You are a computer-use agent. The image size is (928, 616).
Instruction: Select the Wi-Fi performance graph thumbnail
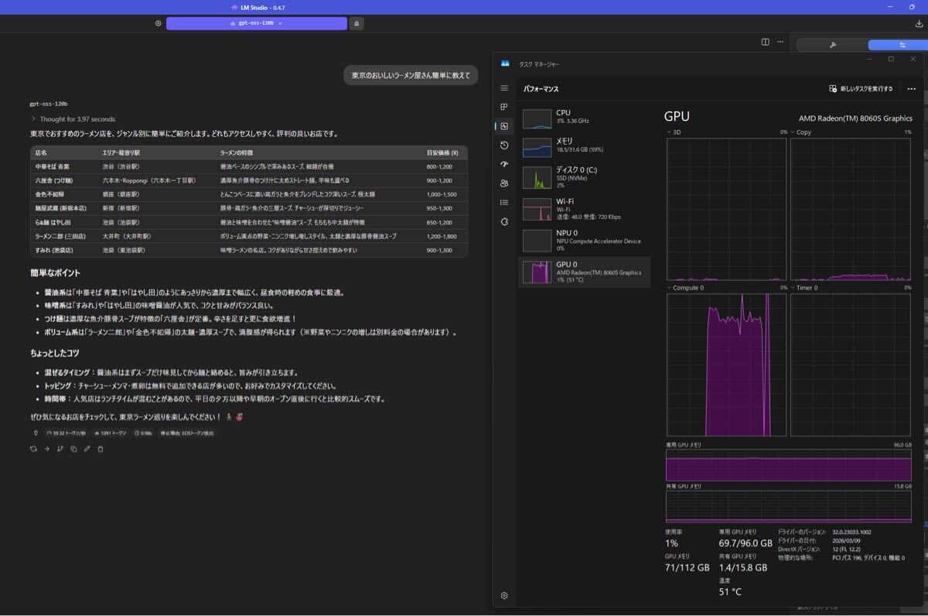[x=537, y=209]
